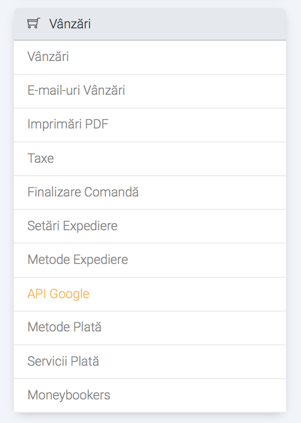Screen dimensions: 301x423
Task: Select the active API Google item
Action: 150,294
